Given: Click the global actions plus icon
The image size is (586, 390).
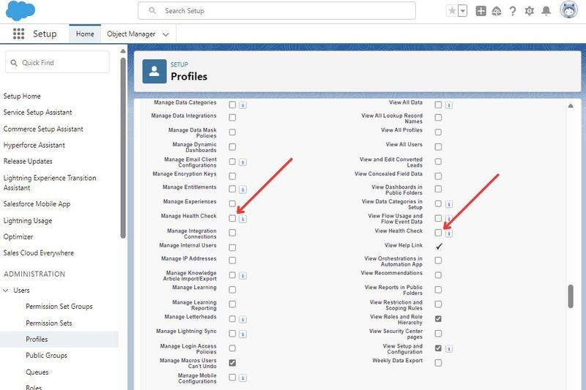Looking at the screenshot, I should [481, 11].
